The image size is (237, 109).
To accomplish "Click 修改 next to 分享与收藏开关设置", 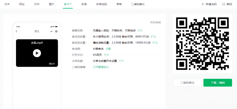I will [x=121, y=61].
